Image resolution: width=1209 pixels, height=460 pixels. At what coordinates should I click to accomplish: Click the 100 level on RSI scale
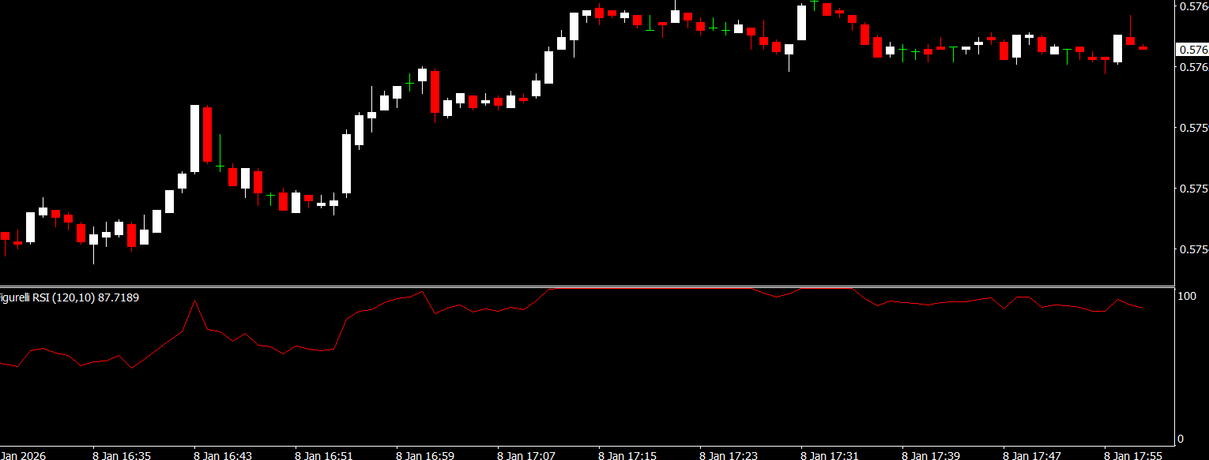[1186, 296]
